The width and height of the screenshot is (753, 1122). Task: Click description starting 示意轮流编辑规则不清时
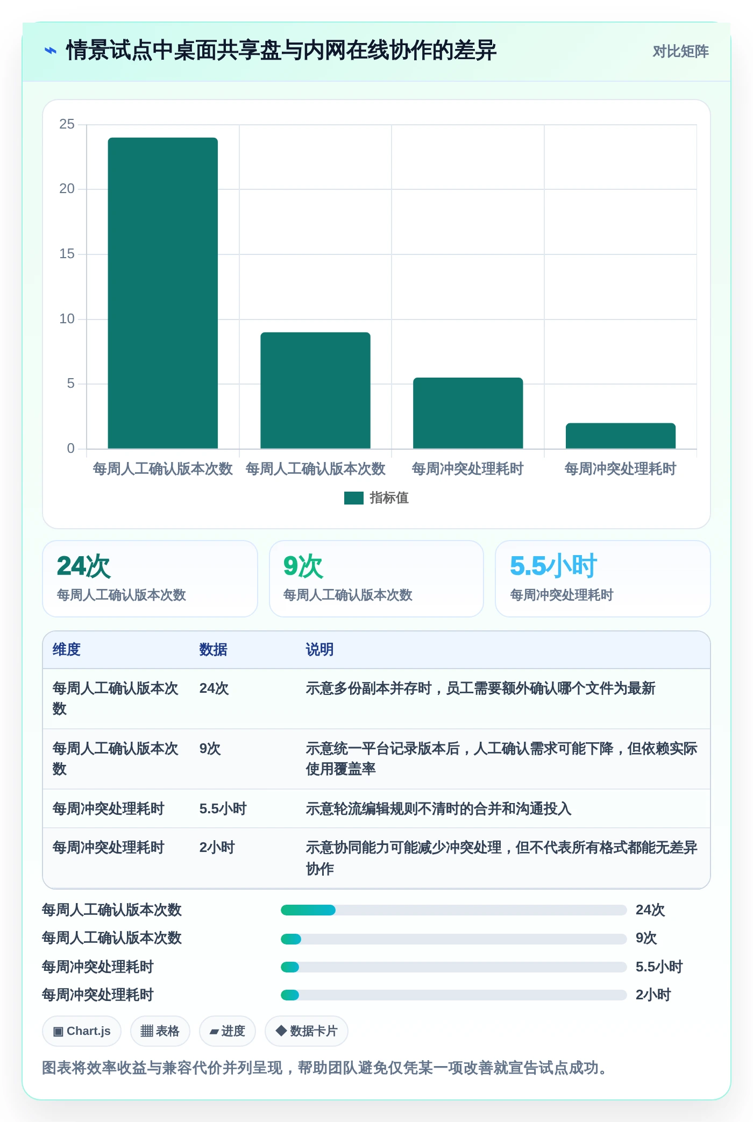(438, 809)
